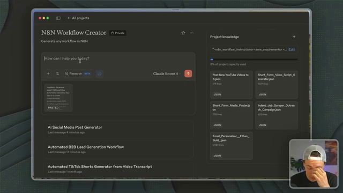Toggle the sidebar panel icon
Screen dimensions: 343x193
tap(58, 18)
